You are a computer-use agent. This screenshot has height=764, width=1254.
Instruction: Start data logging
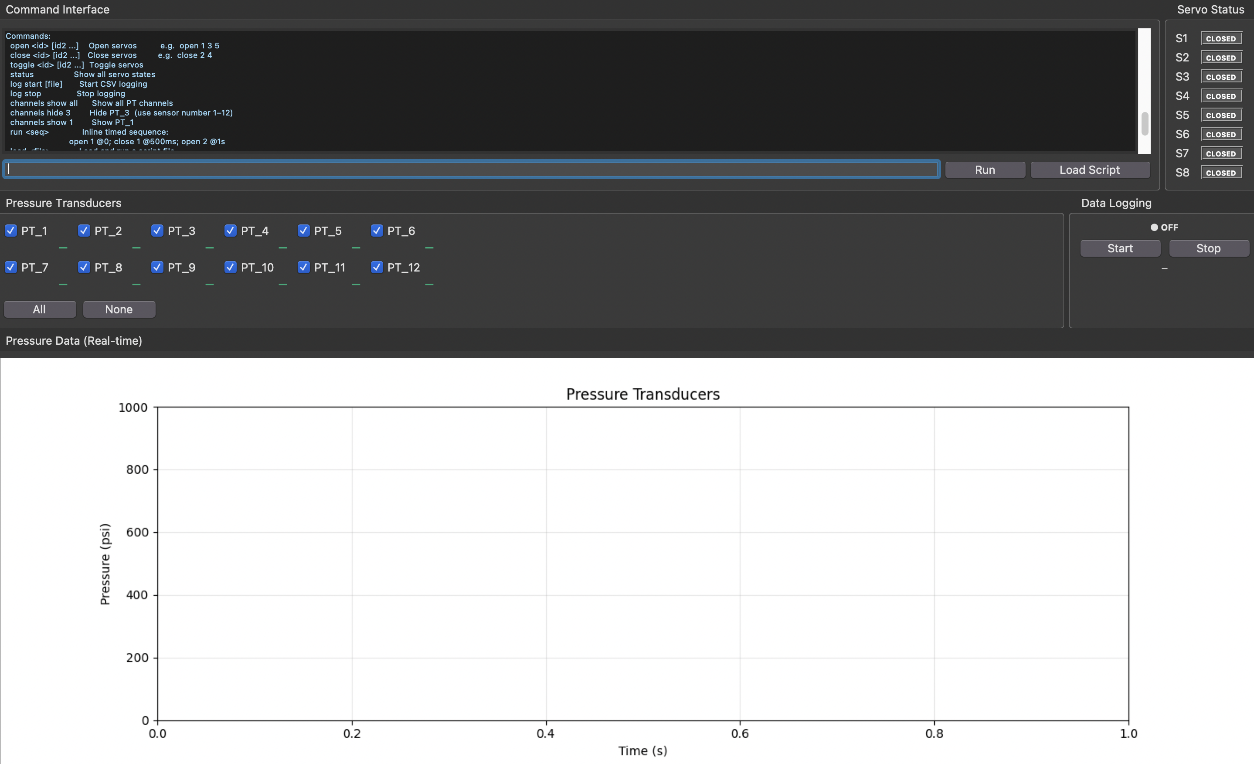point(1120,248)
